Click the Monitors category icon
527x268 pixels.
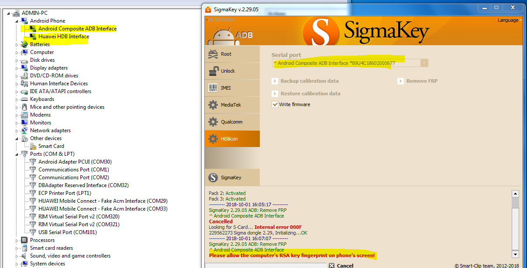(x=25, y=123)
